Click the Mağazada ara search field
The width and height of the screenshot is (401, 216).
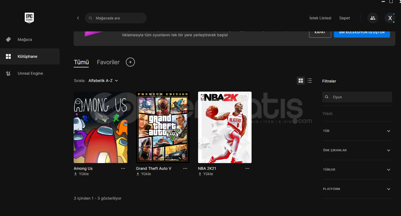tap(116, 18)
